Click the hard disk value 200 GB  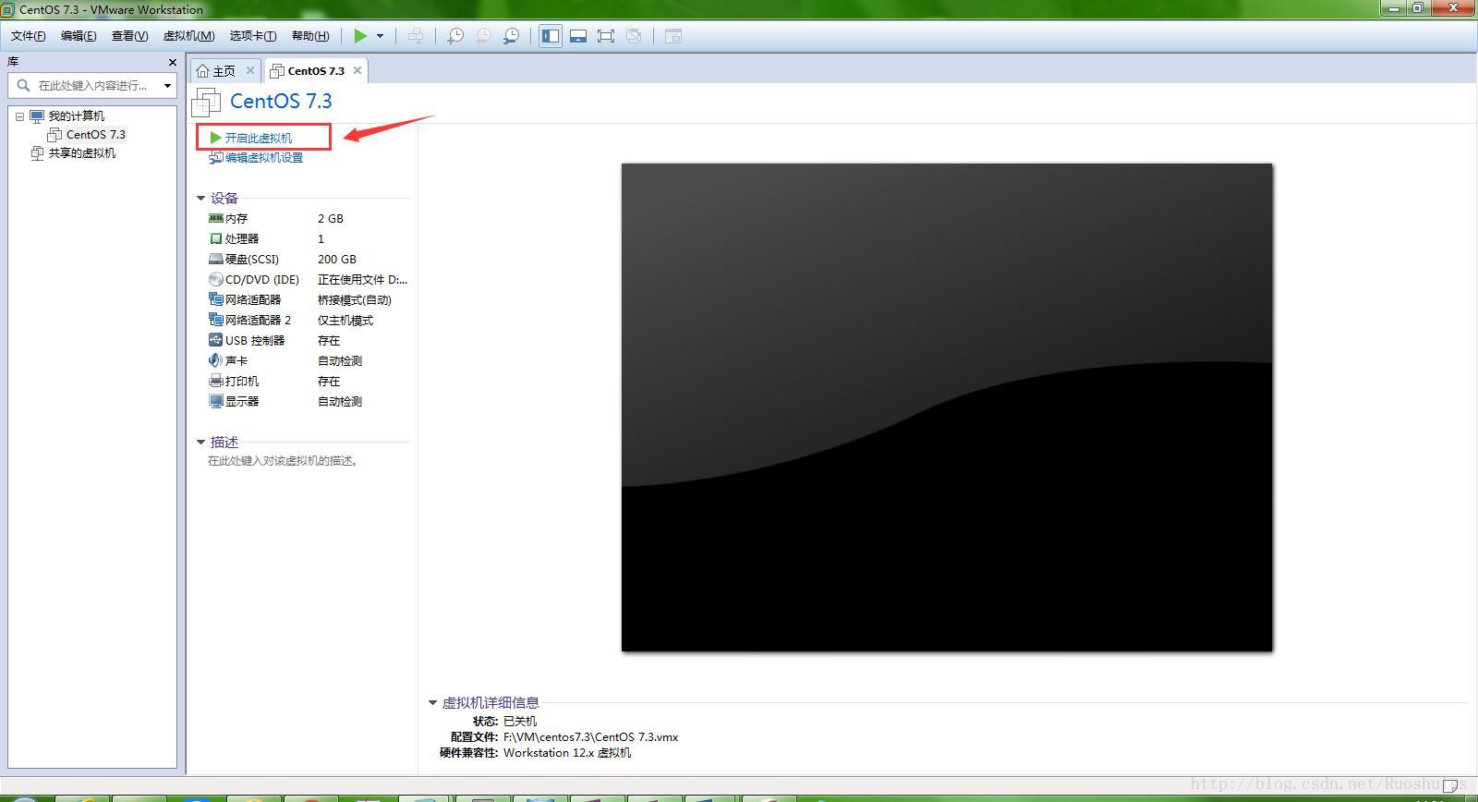pyautogui.click(x=337, y=260)
